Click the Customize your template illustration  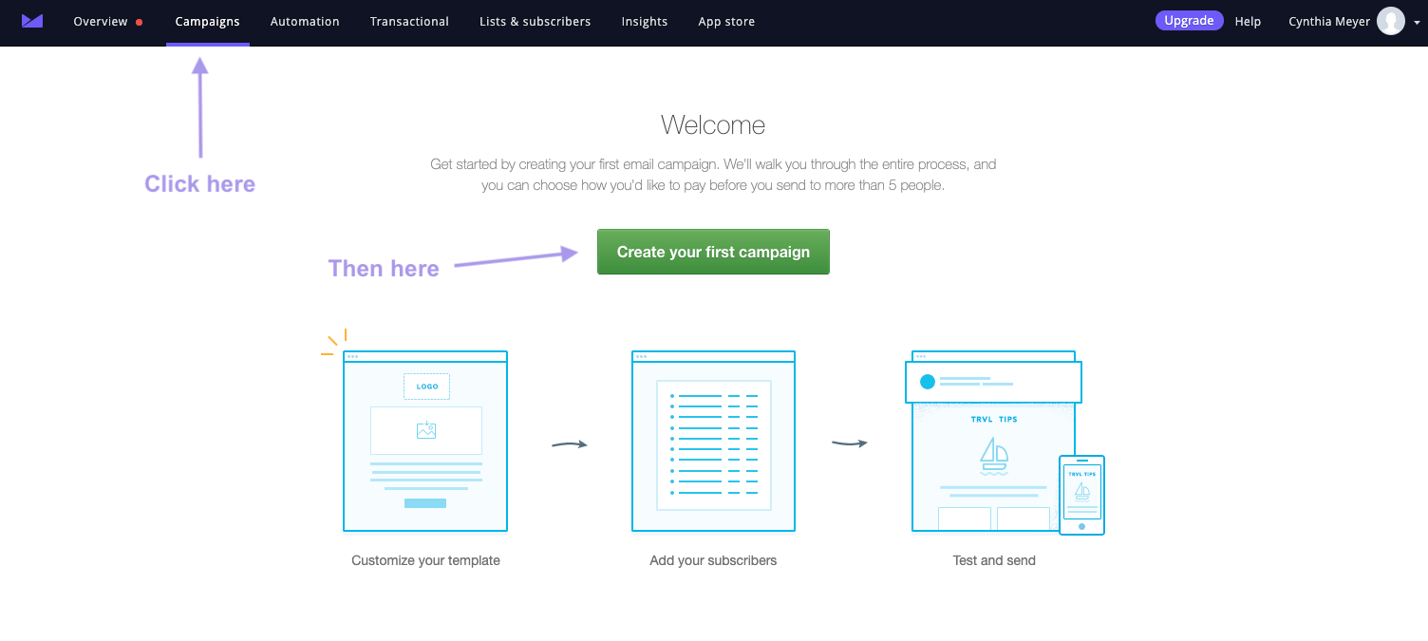click(x=425, y=442)
